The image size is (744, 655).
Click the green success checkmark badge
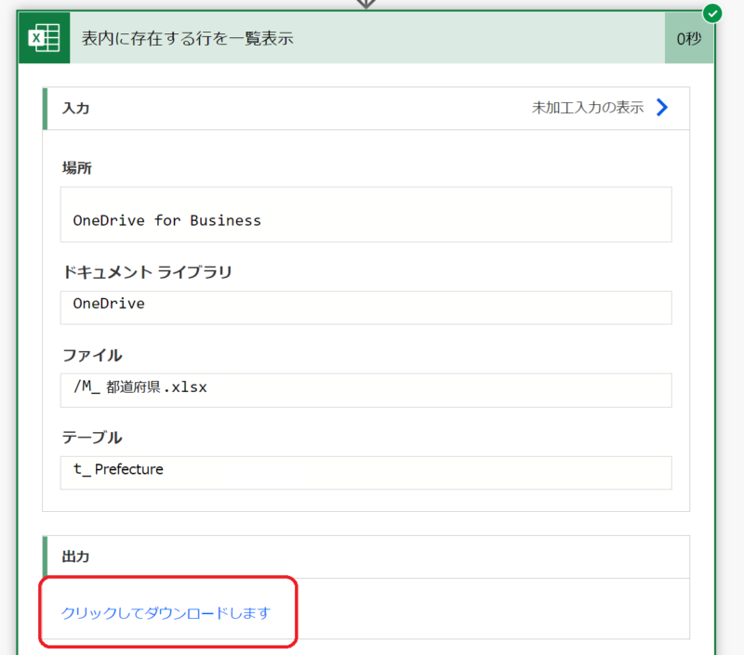(712, 13)
